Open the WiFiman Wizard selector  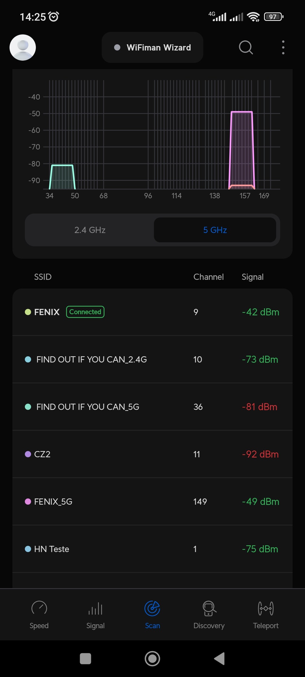coord(152,47)
